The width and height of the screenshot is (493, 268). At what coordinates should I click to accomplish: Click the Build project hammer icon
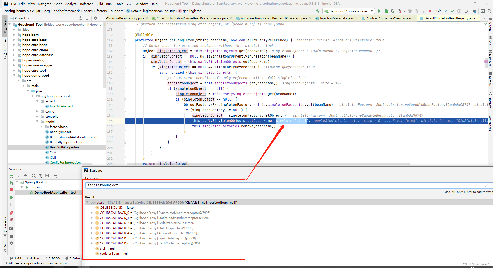point(317,11)
